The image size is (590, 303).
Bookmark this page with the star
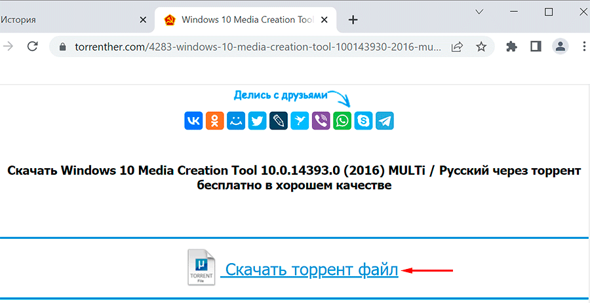click(x=481, y=46)
